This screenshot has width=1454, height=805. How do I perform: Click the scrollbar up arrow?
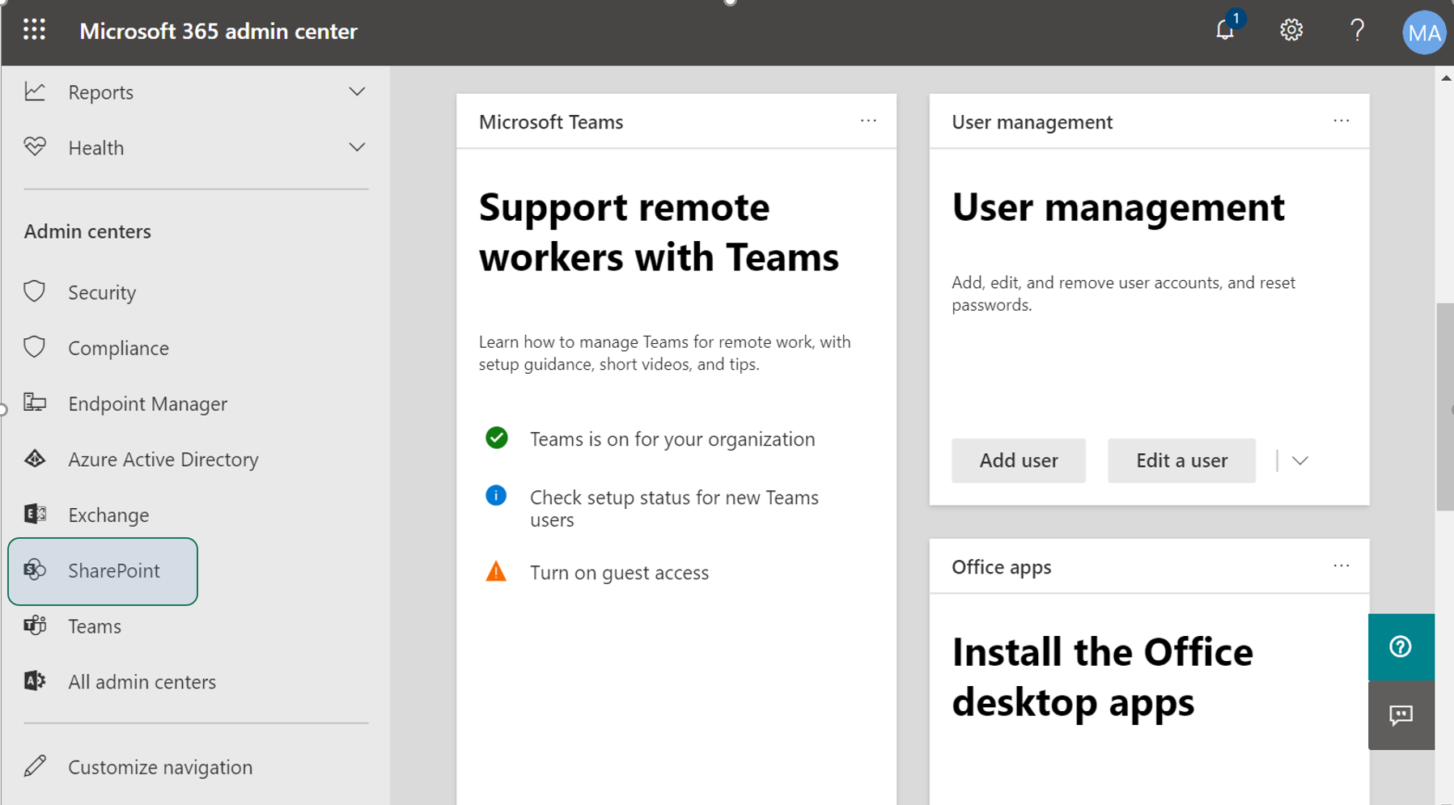1445,78
